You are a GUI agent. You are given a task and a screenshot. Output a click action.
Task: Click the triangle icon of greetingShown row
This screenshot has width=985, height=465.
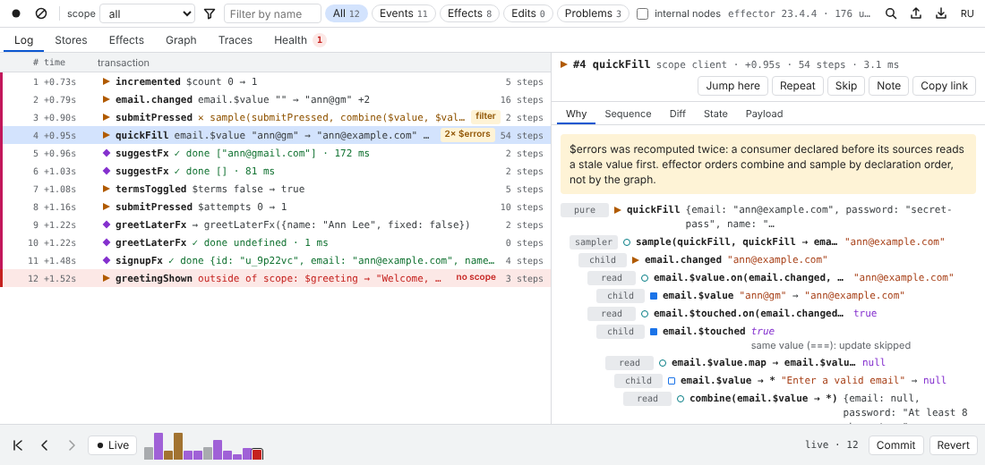pyautogui.click(x=107, y=278)
